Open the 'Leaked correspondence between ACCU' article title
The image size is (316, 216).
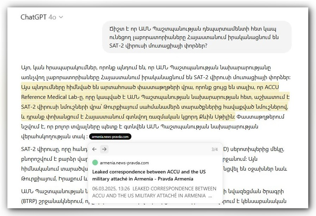149,175
